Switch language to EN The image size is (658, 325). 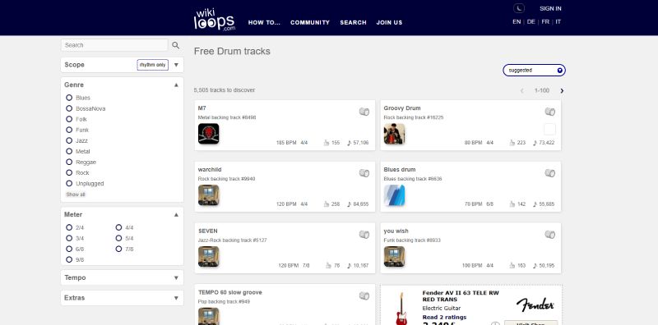coord(517,22)
